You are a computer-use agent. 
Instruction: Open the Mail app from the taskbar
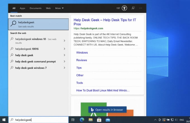click(x=108, y=120)
